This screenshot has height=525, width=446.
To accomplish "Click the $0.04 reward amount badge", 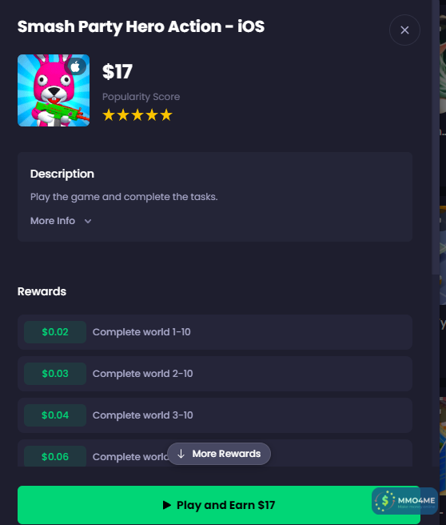I will tap(55, 415).
